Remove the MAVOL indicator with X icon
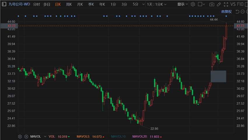Image resolution: width=248 pixels, height=140 pixels. pos(26,137)
